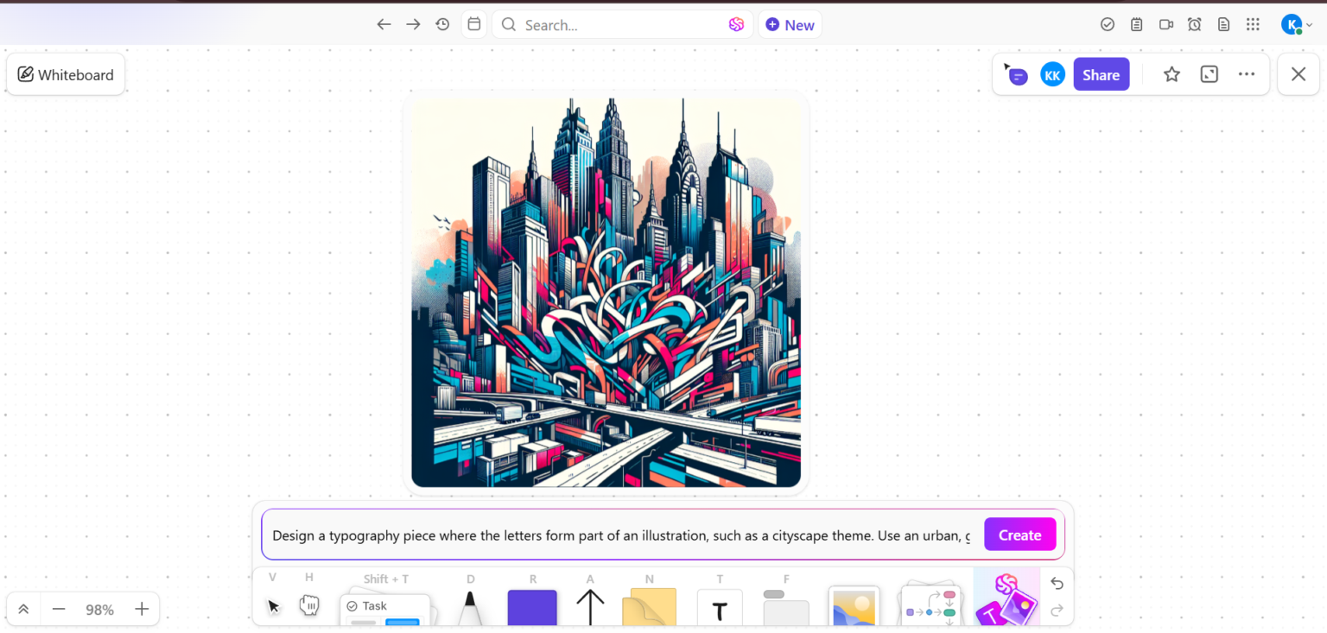Open the insert image tool
The image size is (1327, 633).
(854, 605)
